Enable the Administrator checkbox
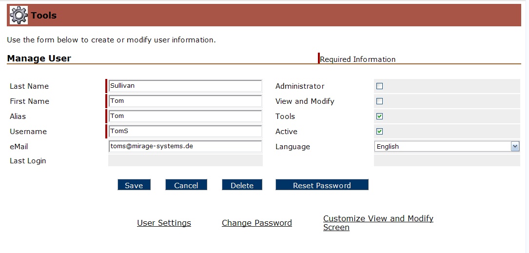 click(380, 86)
